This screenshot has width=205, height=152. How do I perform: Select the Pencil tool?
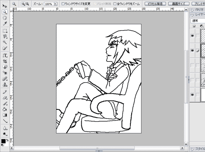(x=5, y=92)
